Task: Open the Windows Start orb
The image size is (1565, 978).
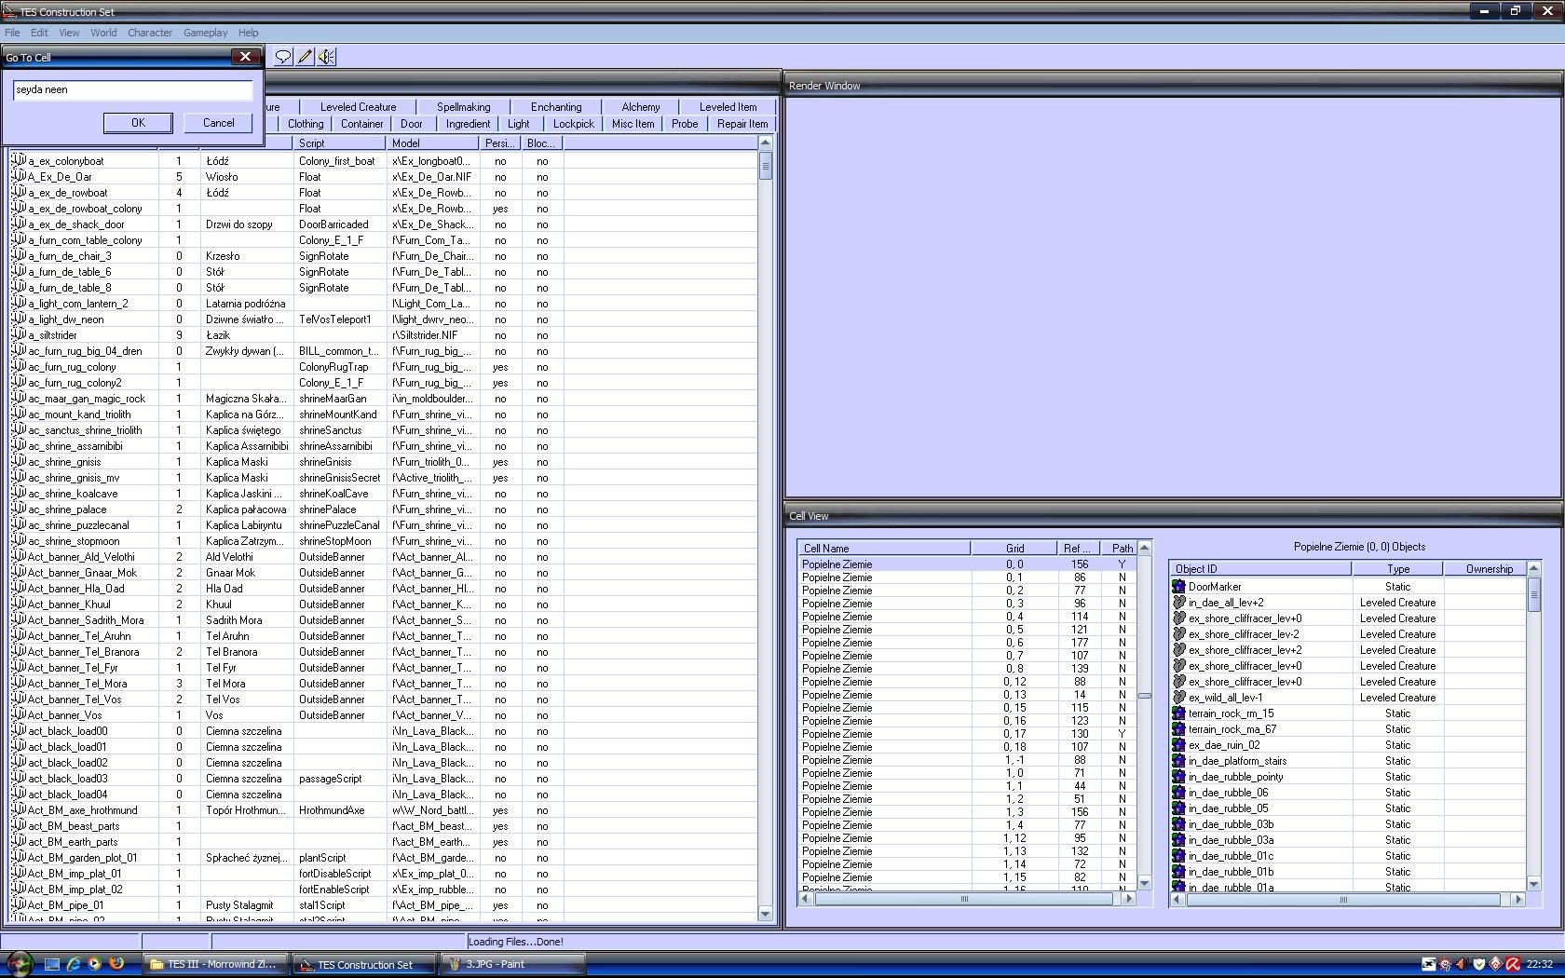Action: point(20,964)
